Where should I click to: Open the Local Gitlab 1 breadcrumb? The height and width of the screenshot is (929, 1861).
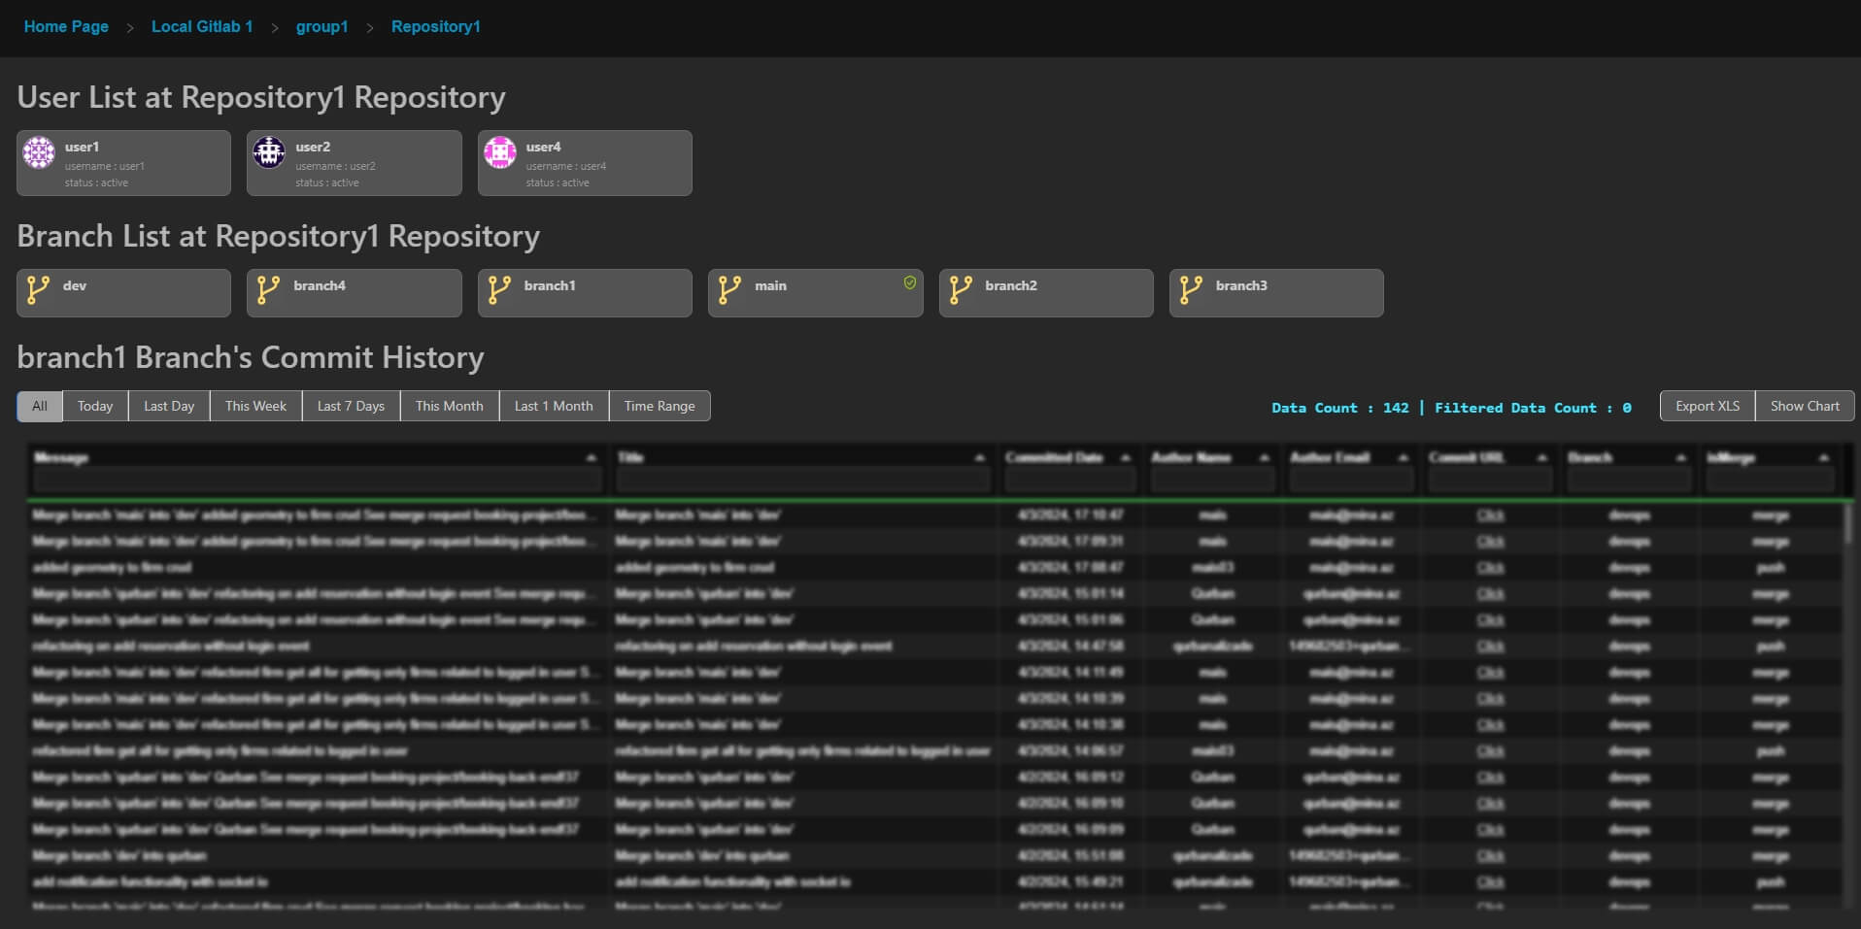click(202, 27)
